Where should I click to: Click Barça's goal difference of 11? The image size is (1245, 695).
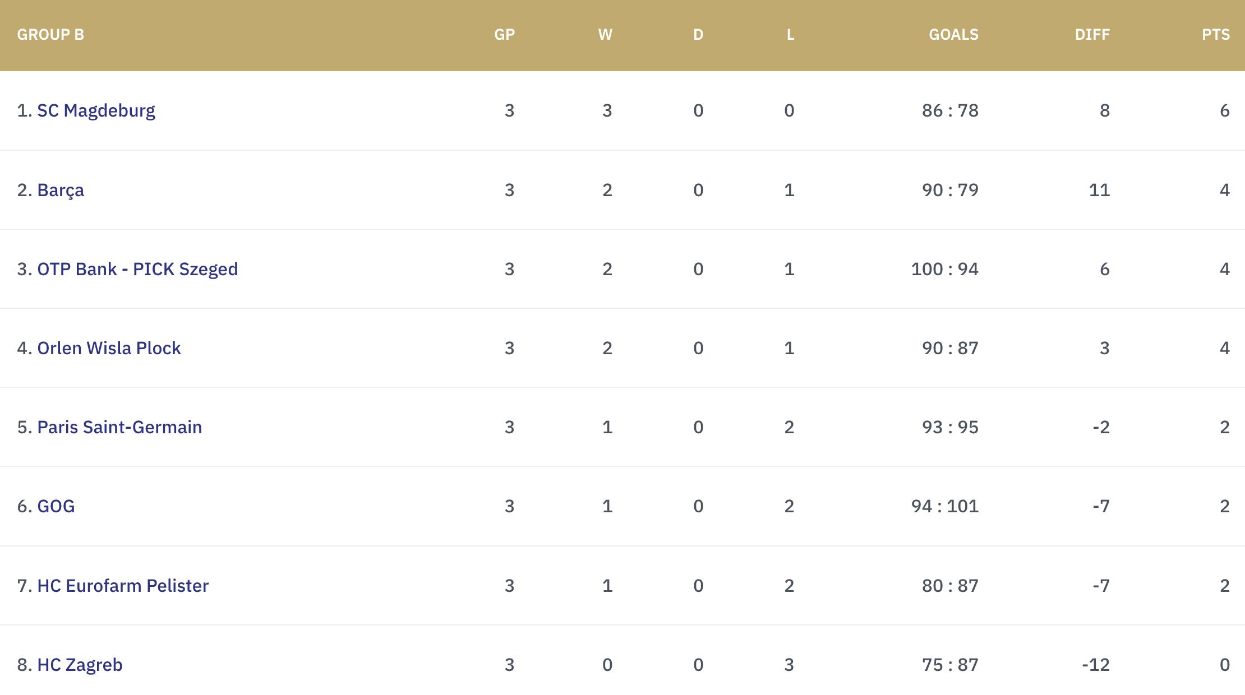tap(1099, 190)
